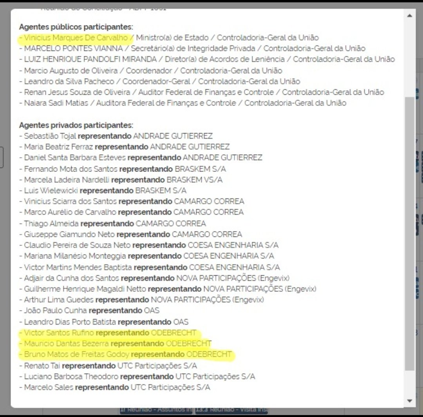Click the entry Luciano Barbosa Theodoro

(137, 377)
